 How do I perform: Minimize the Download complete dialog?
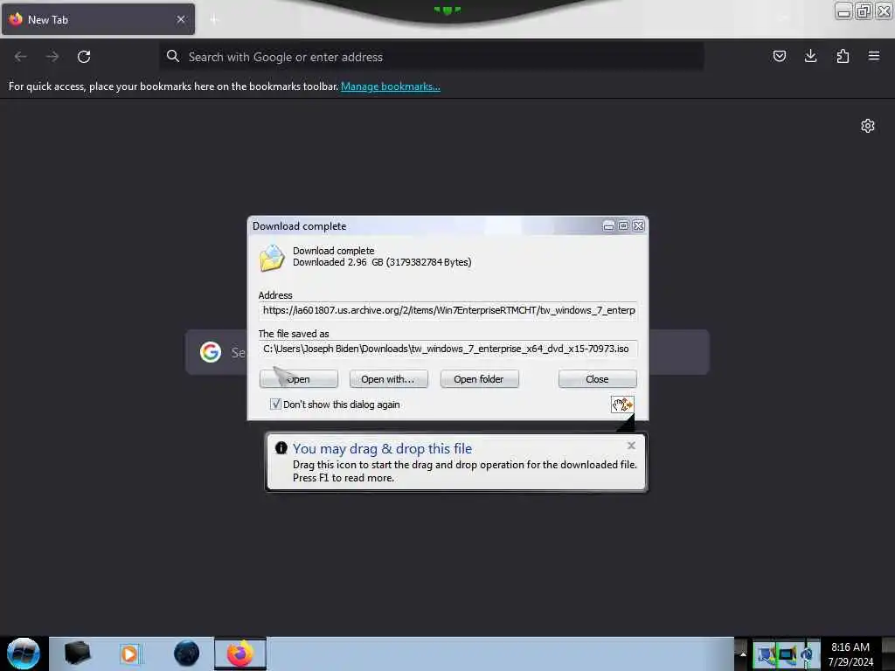click(608, 226)
